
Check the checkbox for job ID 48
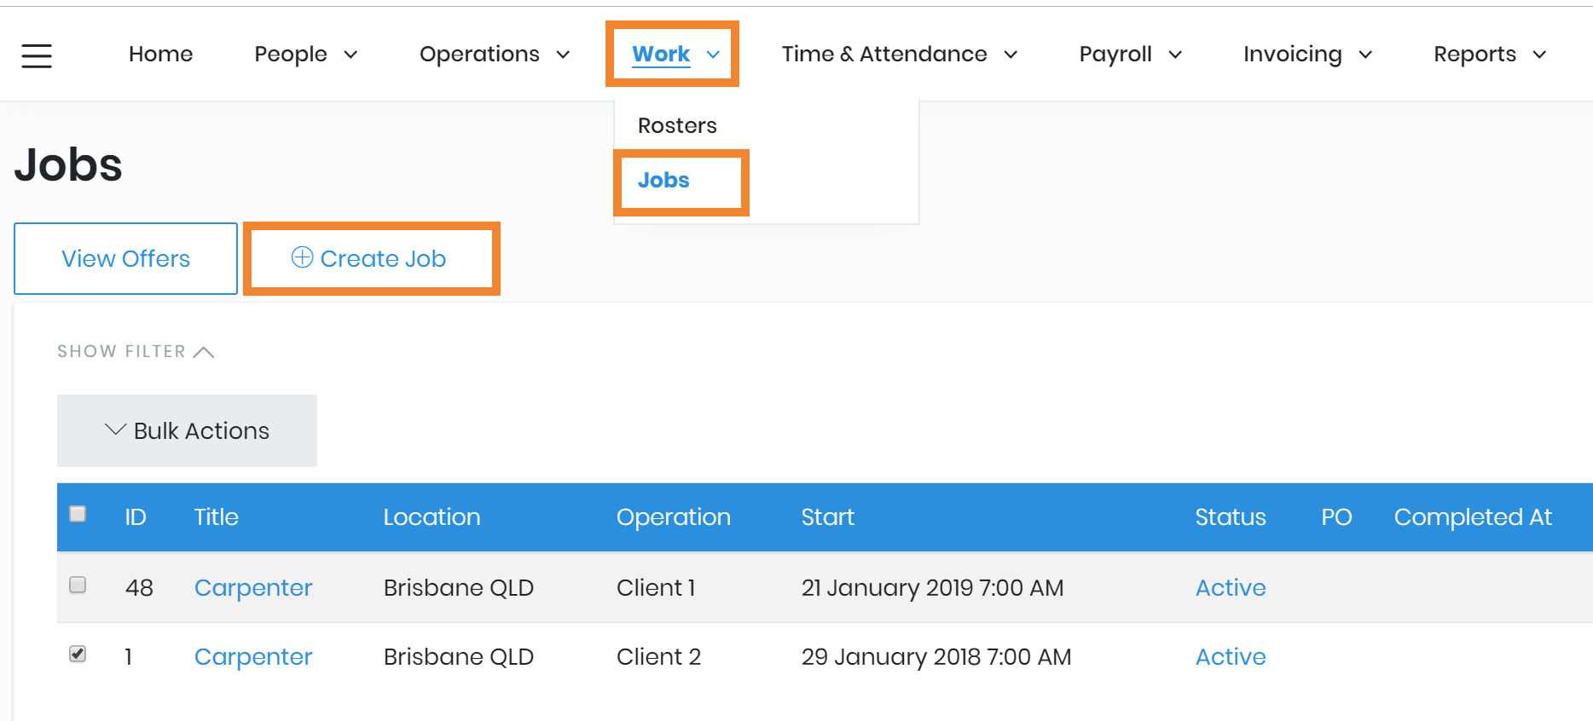click(x=78, y=585)
